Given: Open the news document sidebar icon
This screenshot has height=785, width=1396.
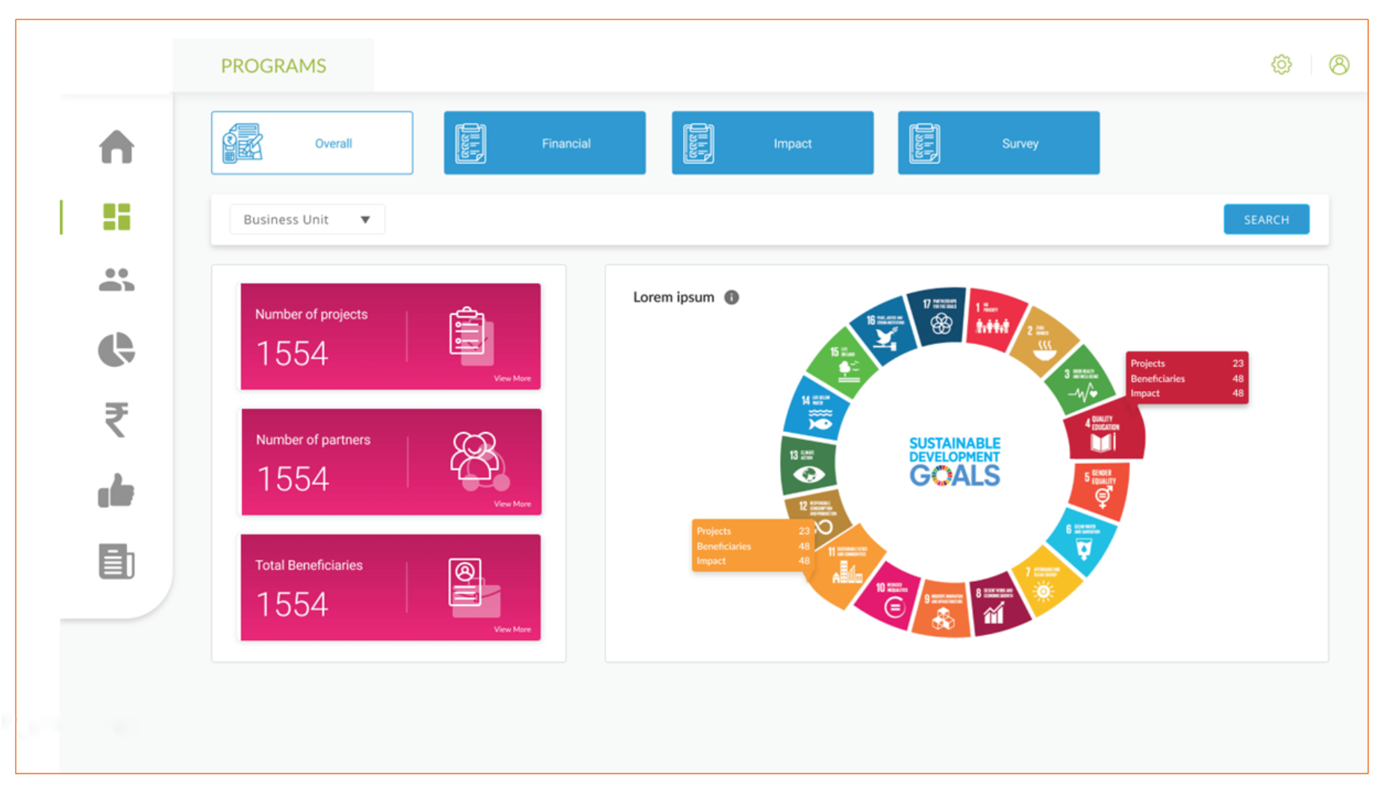Looking at the screenshot, I should point(116,561).
